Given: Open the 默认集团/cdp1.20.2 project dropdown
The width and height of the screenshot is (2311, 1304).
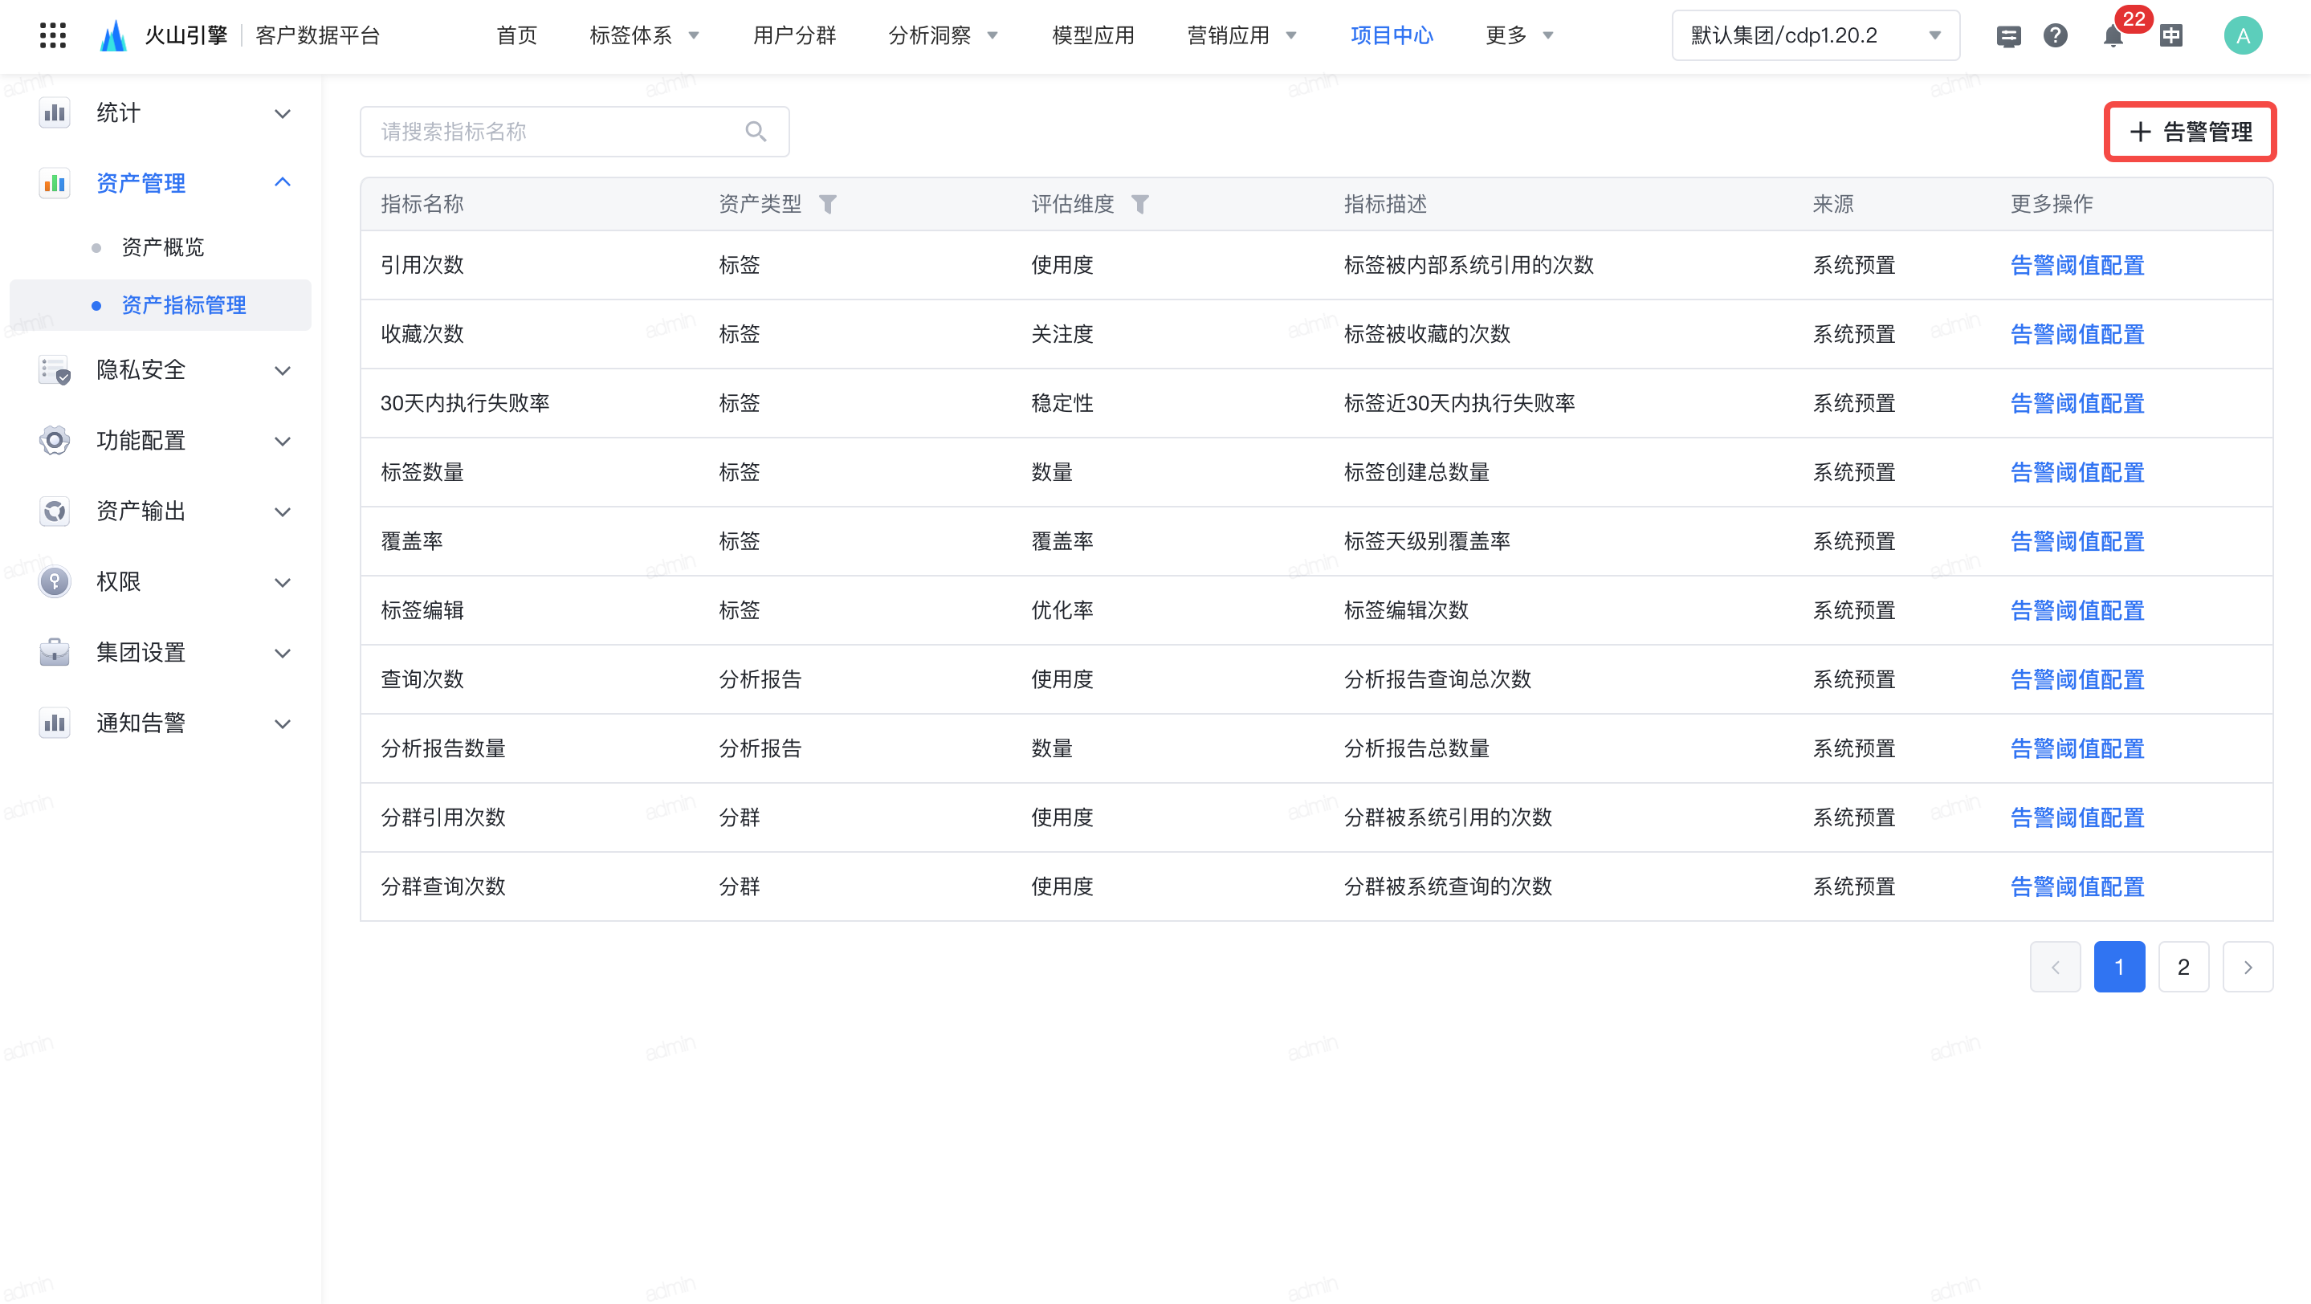Looking at the screenshot, I should [1816, 36].
